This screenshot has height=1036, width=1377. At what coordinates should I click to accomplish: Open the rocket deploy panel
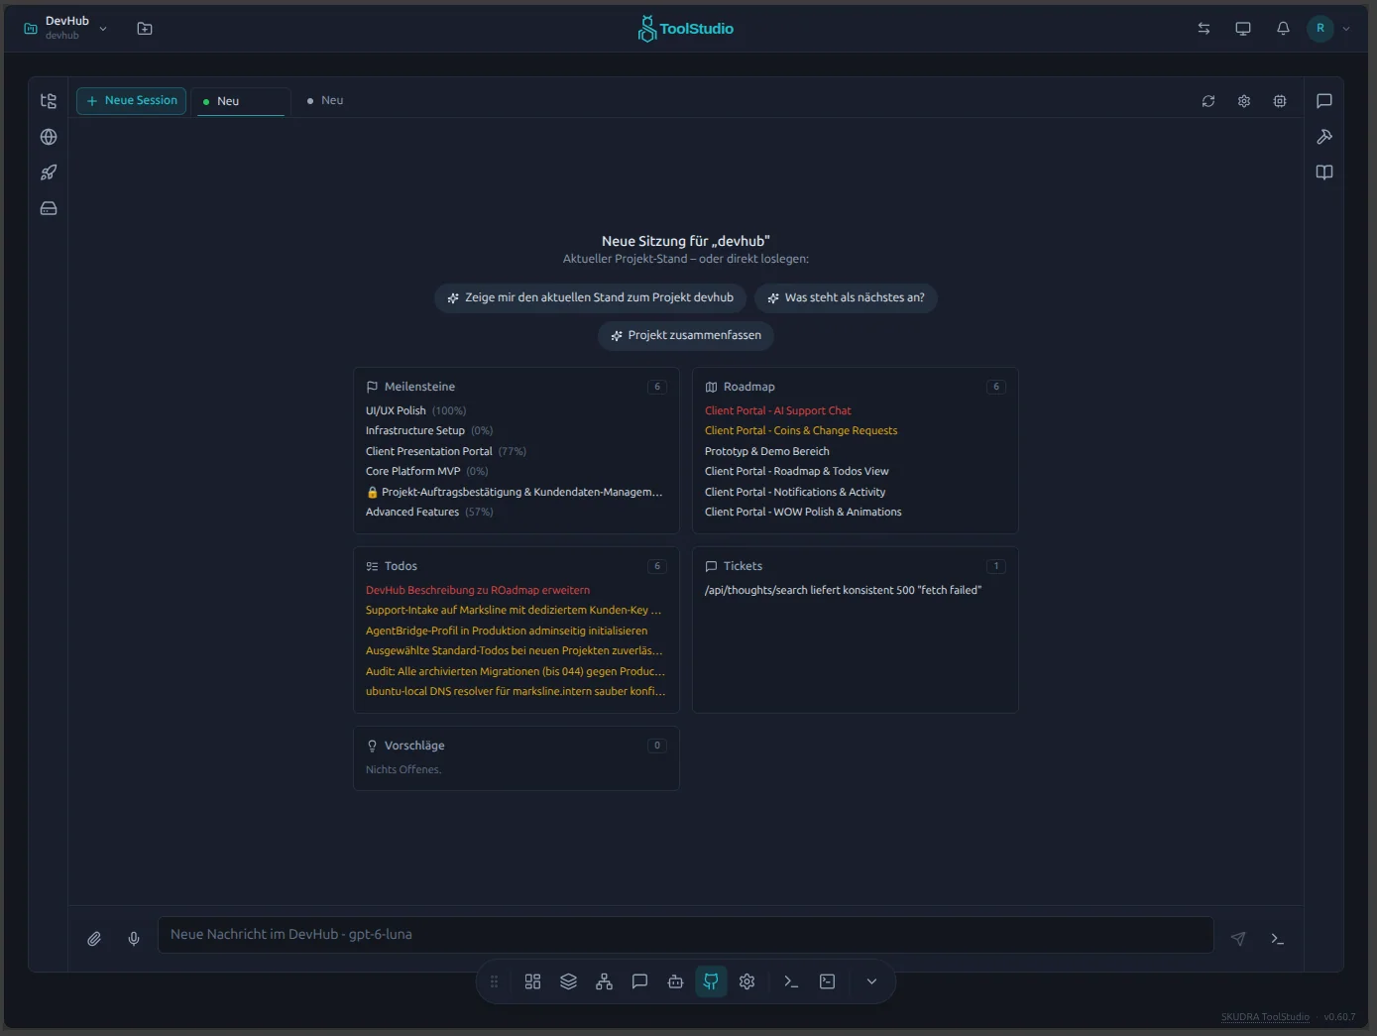coord(49,173)
